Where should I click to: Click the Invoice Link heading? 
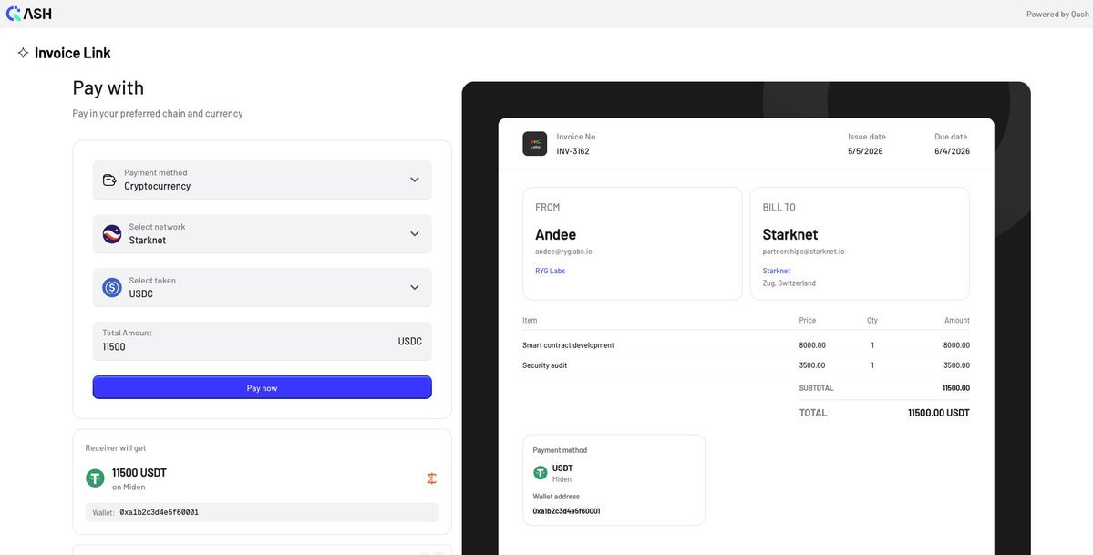[73, 53]
